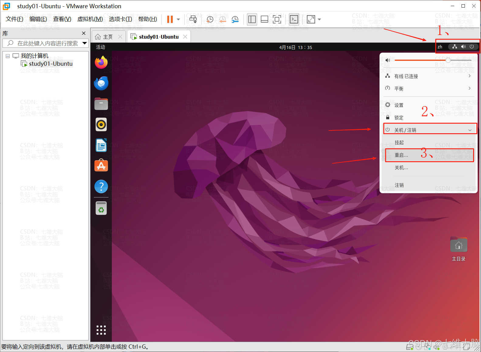Screen dimensions: 481x352
Task: Click 锁定 to lock the screen
Action: click(x=428, y=117)
